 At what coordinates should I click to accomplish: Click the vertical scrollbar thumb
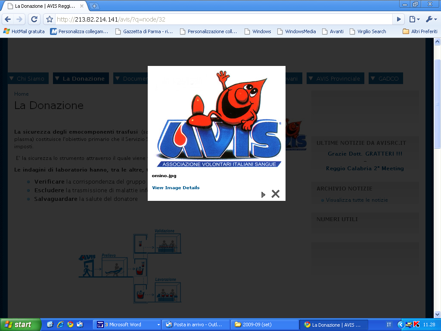[x=437, y=104]
